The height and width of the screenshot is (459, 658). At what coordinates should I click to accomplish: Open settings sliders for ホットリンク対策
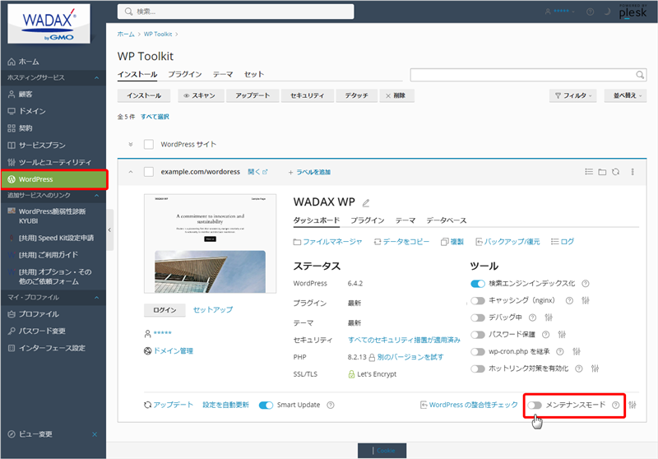point(595,369)
